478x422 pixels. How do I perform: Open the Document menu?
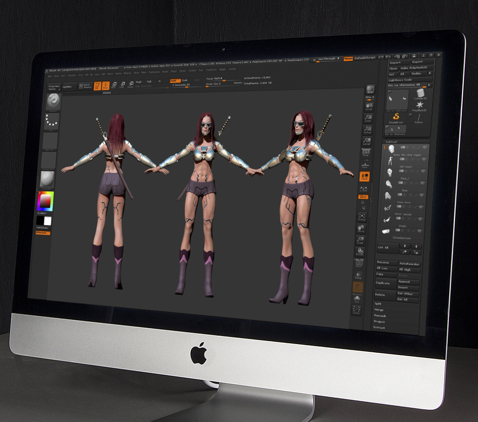click(x=72, y=75)
